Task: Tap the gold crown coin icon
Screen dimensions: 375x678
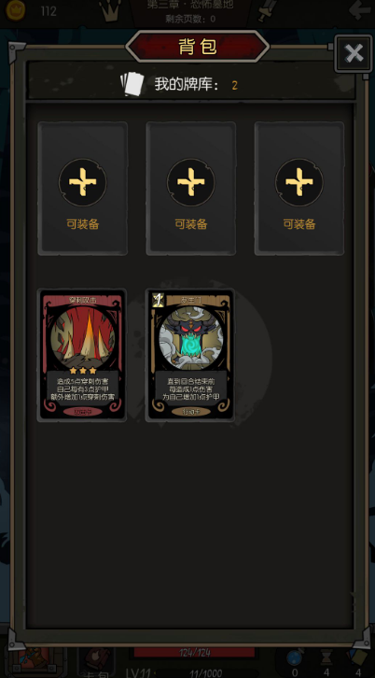Action: point(16,10)
